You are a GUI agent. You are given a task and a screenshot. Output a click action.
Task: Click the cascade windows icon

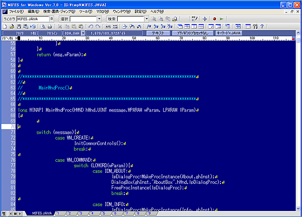[x=180, y=26]
